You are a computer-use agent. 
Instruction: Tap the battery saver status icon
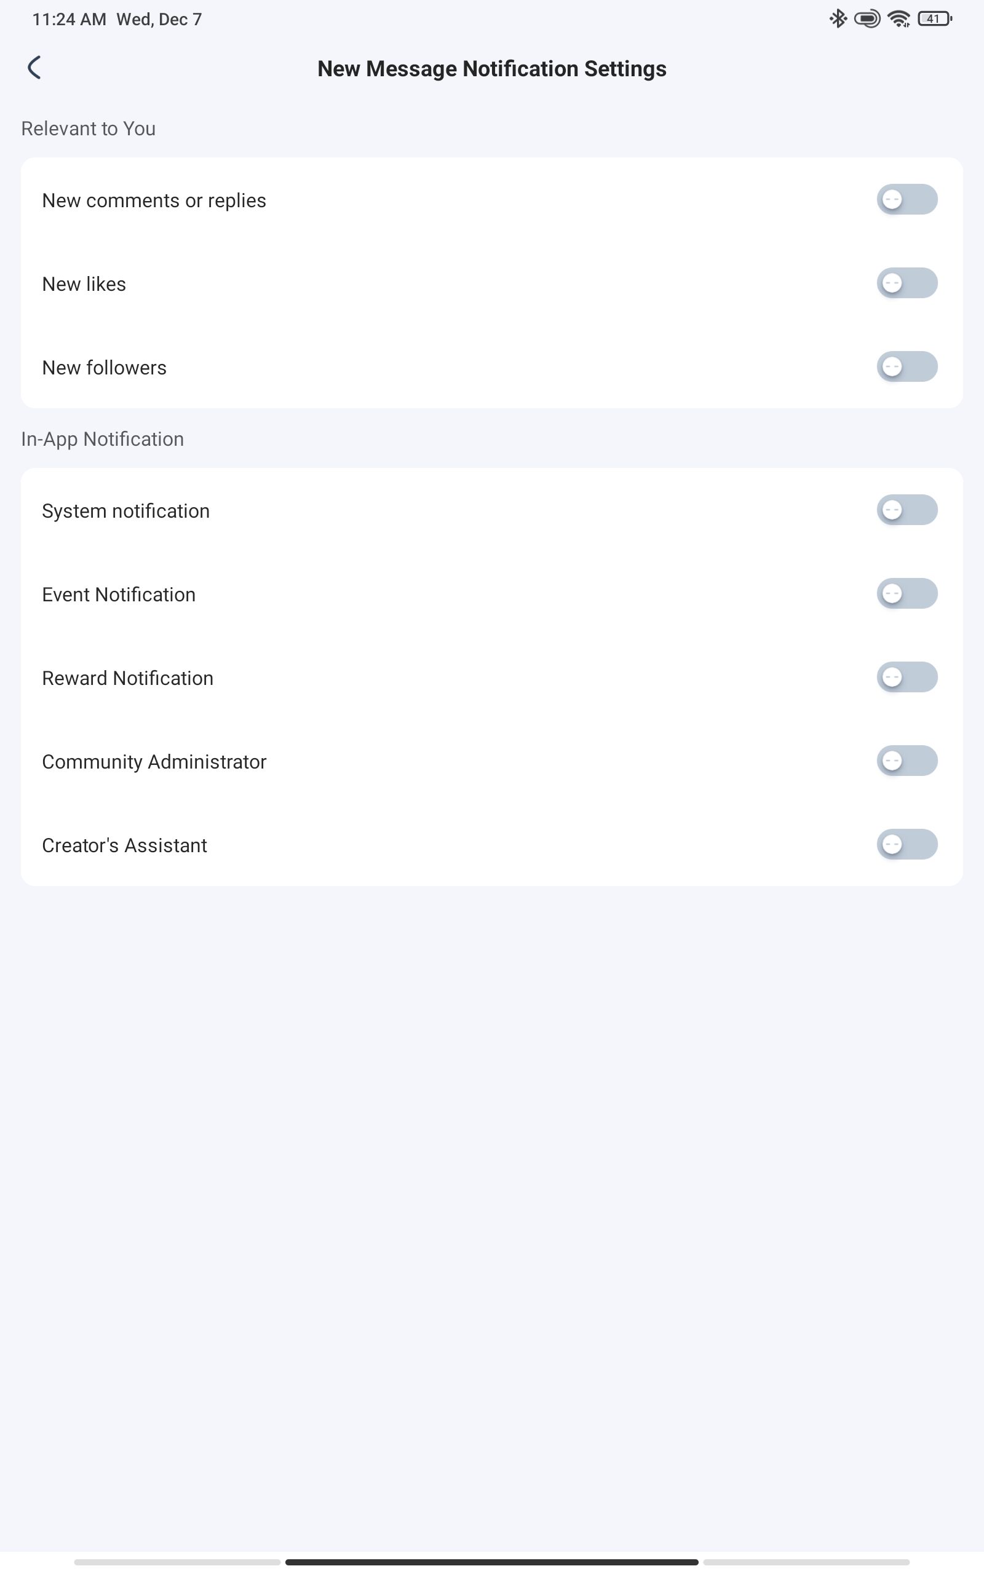pos(867,19)
